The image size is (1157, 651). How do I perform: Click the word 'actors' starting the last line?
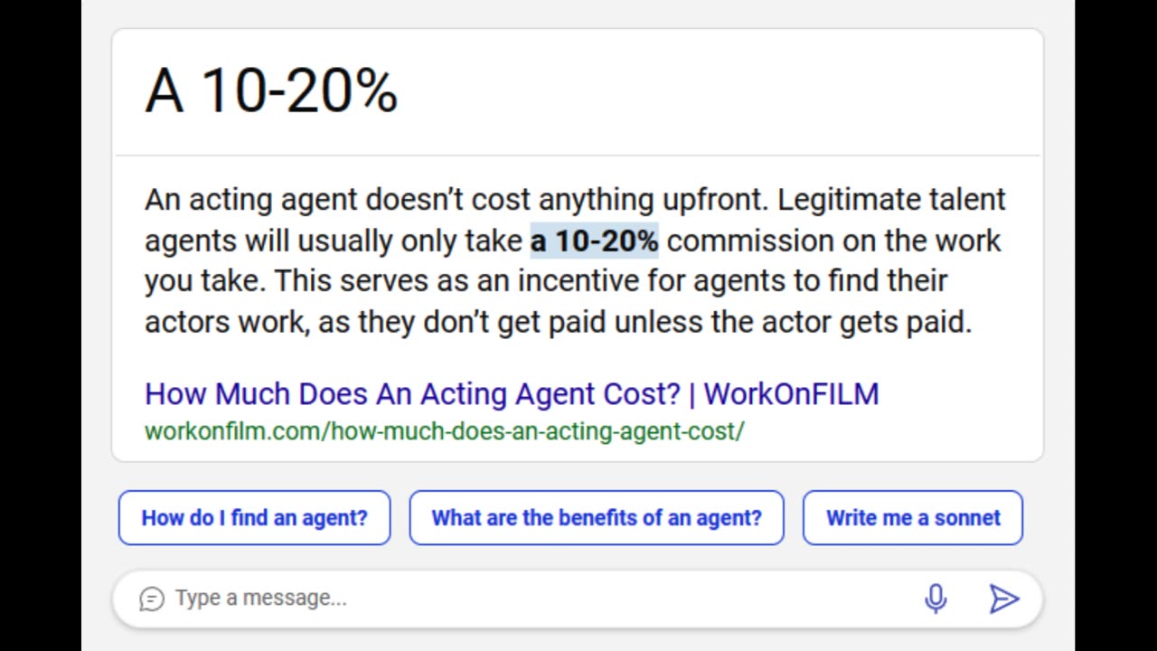(x=187, y=322)
